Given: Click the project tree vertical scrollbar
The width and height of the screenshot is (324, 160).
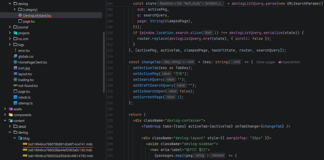Looking at the screenshot, I should (104, 62).
